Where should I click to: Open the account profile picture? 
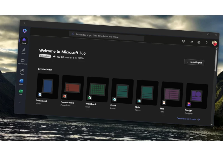pyautogui.click(x=214, y=43)
